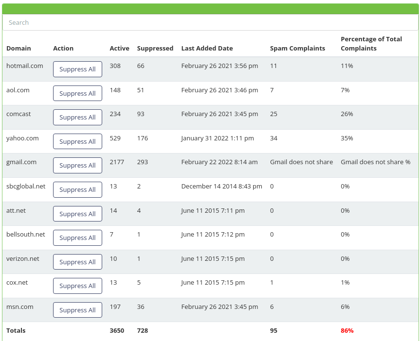Suppress all aol.com addresses
This screenshot has height=341, width=420.
(77, 93)
